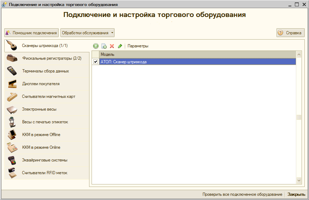309x200 pixels.
Task: Click the scroll-down arrow of the model list
Action: pyautogui.click(x=299, y=181)
